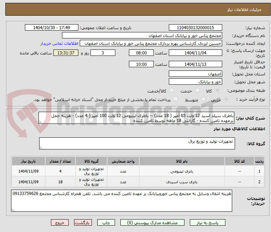Click the quantity 18 cell
The width and height of the screenshot is (271, 232).
60,182
